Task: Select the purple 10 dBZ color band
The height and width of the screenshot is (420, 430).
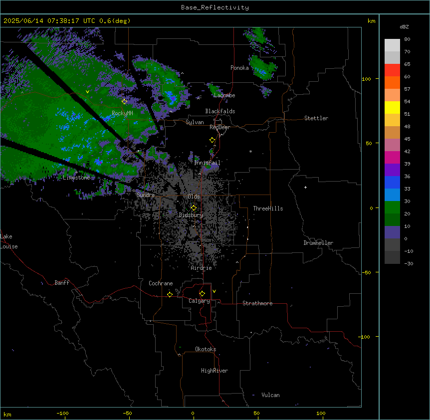Action: click(392, 232)
